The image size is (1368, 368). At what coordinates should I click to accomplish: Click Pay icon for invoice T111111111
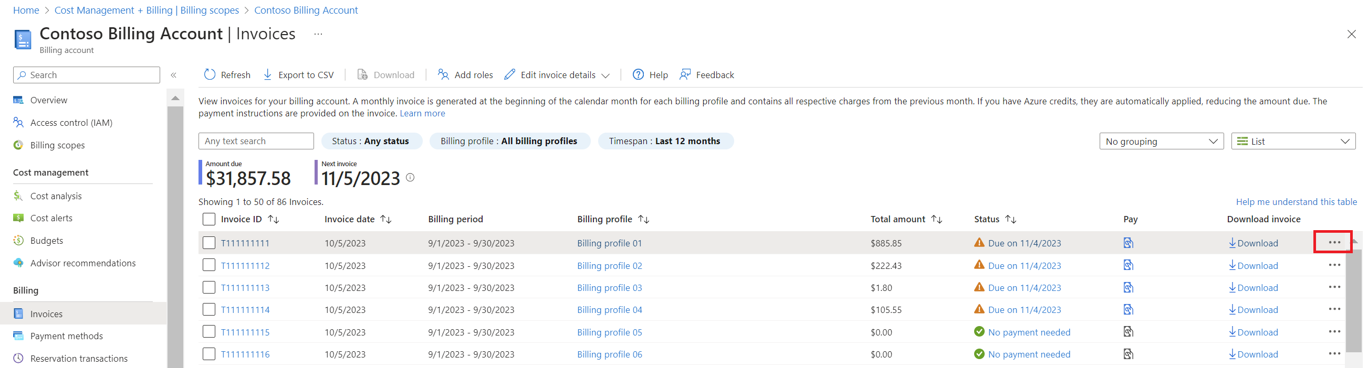click(x=1128, y=243)
